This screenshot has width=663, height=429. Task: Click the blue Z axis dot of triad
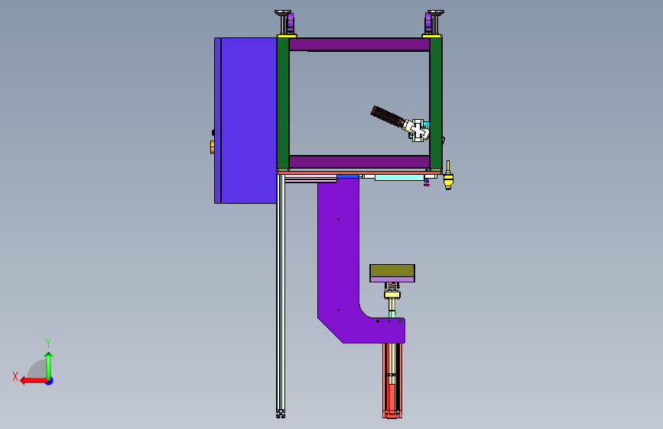50,381
